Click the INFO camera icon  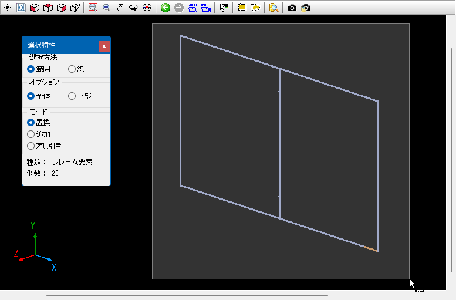tap(205, 8)
